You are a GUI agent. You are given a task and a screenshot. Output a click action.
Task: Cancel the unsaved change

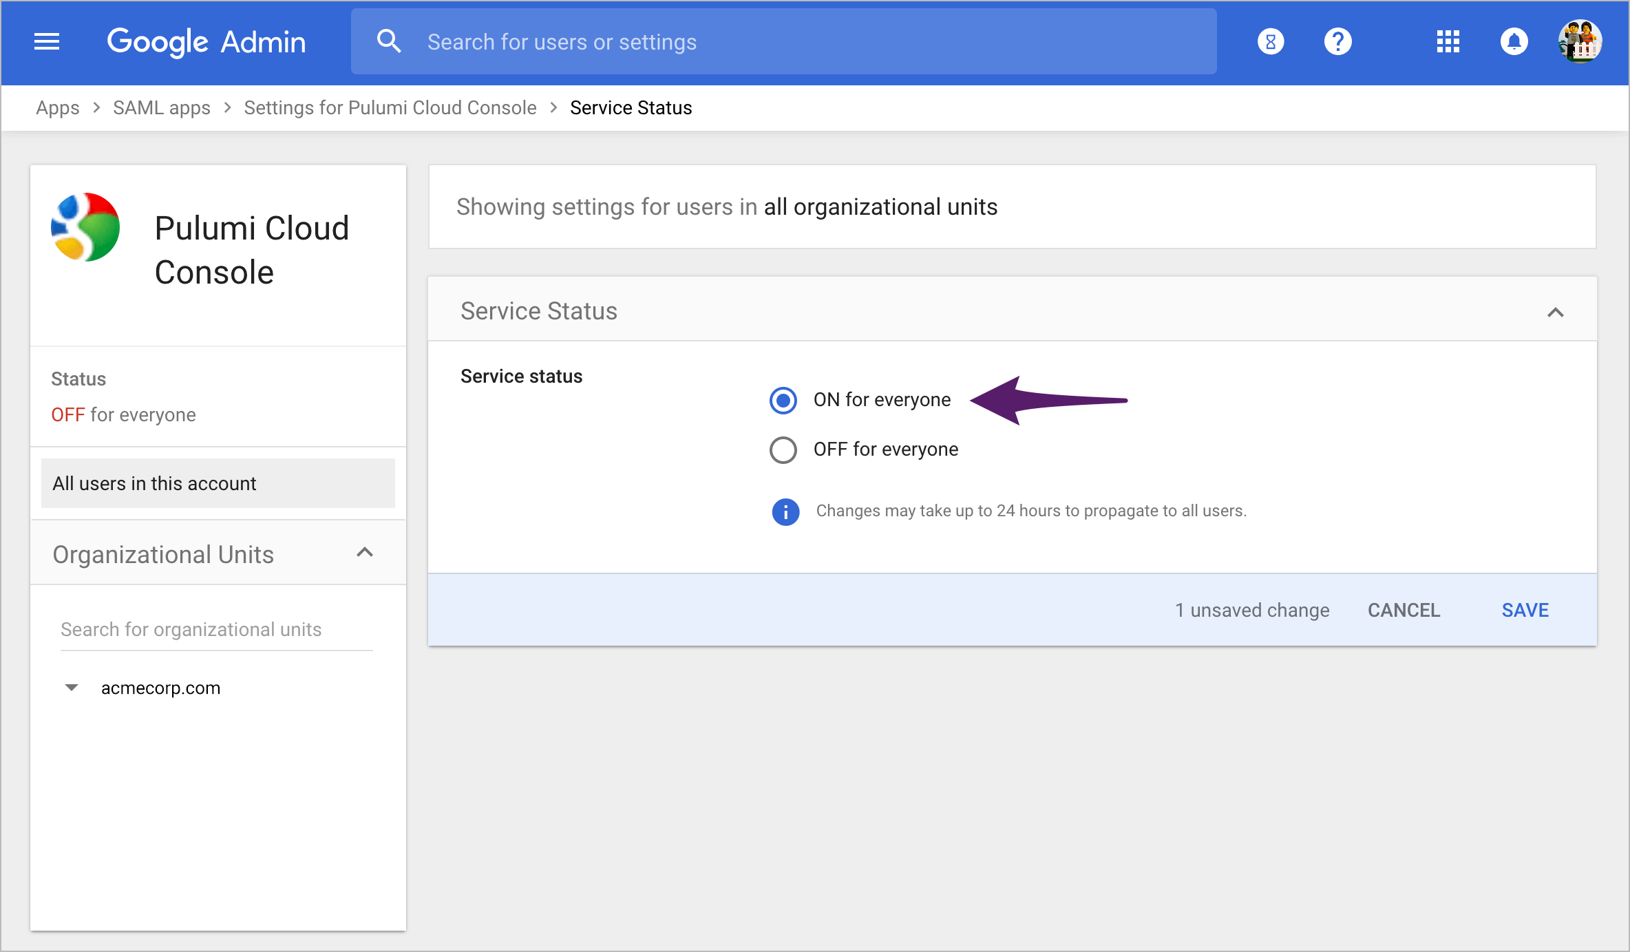[x=1404, y=610]
